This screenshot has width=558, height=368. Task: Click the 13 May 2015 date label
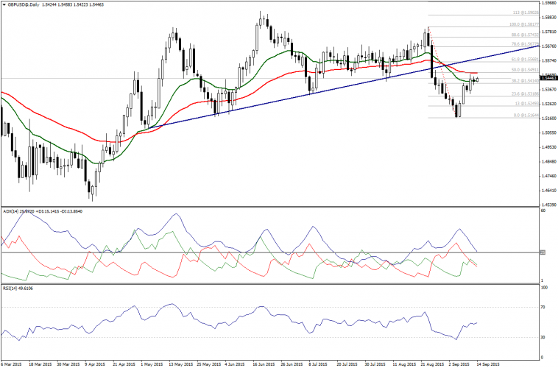pyautogui.click(x=181, y=364)
